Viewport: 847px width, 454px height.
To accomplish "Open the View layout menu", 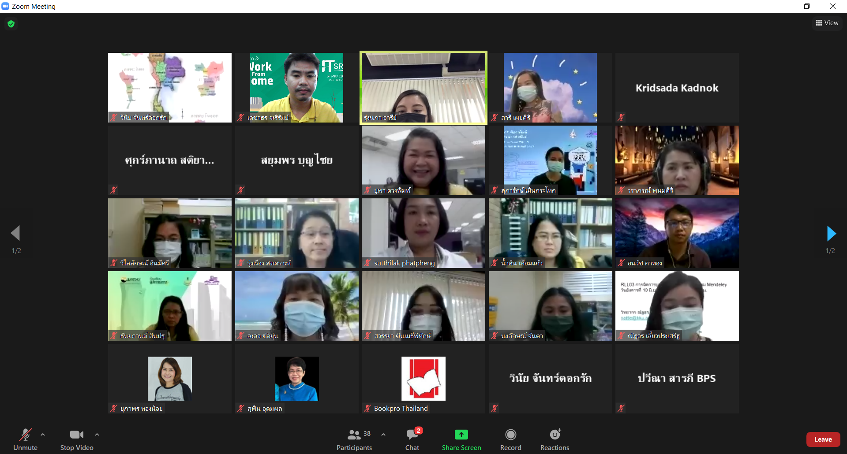I will click(x=827, y=23).
